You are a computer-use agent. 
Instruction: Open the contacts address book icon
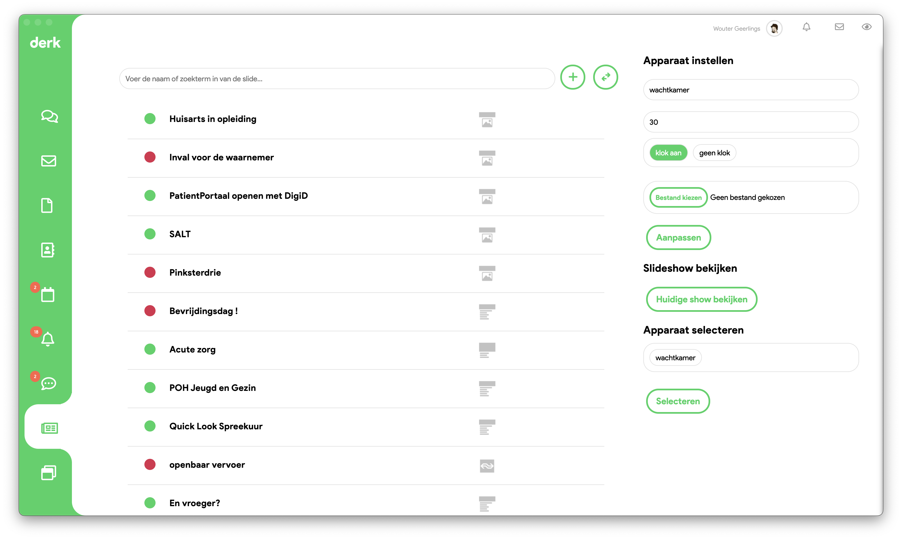coord(48,250)
